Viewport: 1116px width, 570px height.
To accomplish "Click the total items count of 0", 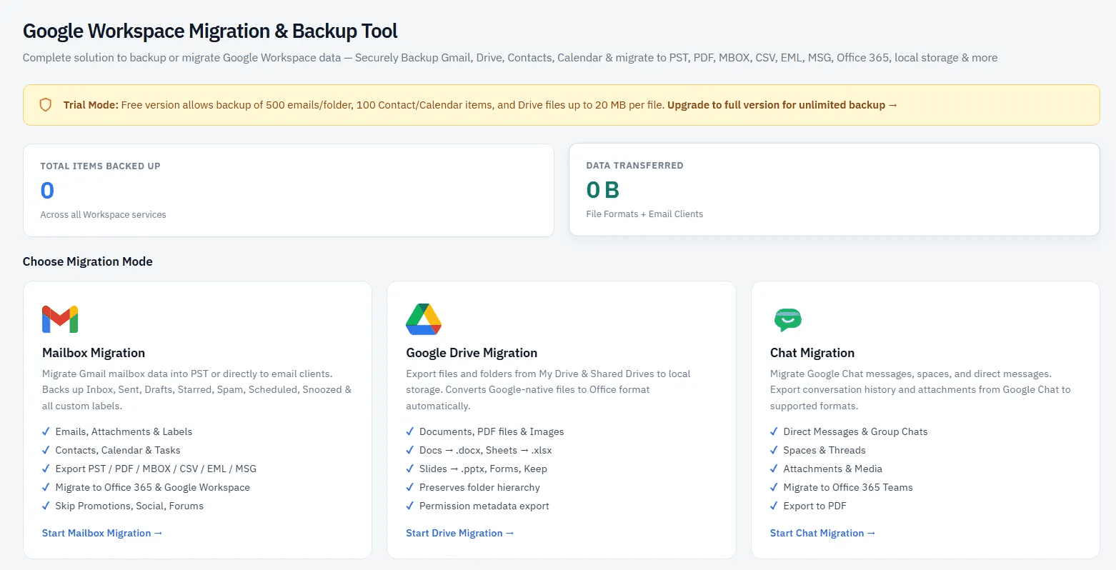I will [x=47, y=191].
